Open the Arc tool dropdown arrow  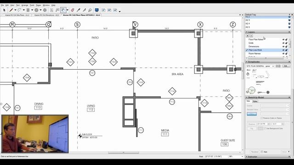tap(23, 10)
